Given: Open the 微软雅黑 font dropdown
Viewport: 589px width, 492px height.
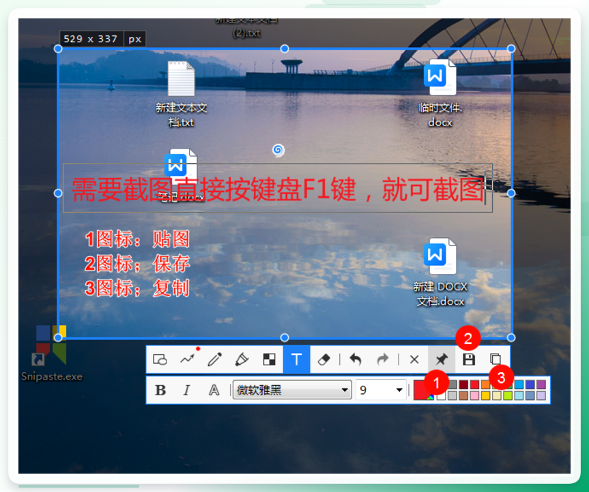Looking at the screenshot, I should 292,390.
